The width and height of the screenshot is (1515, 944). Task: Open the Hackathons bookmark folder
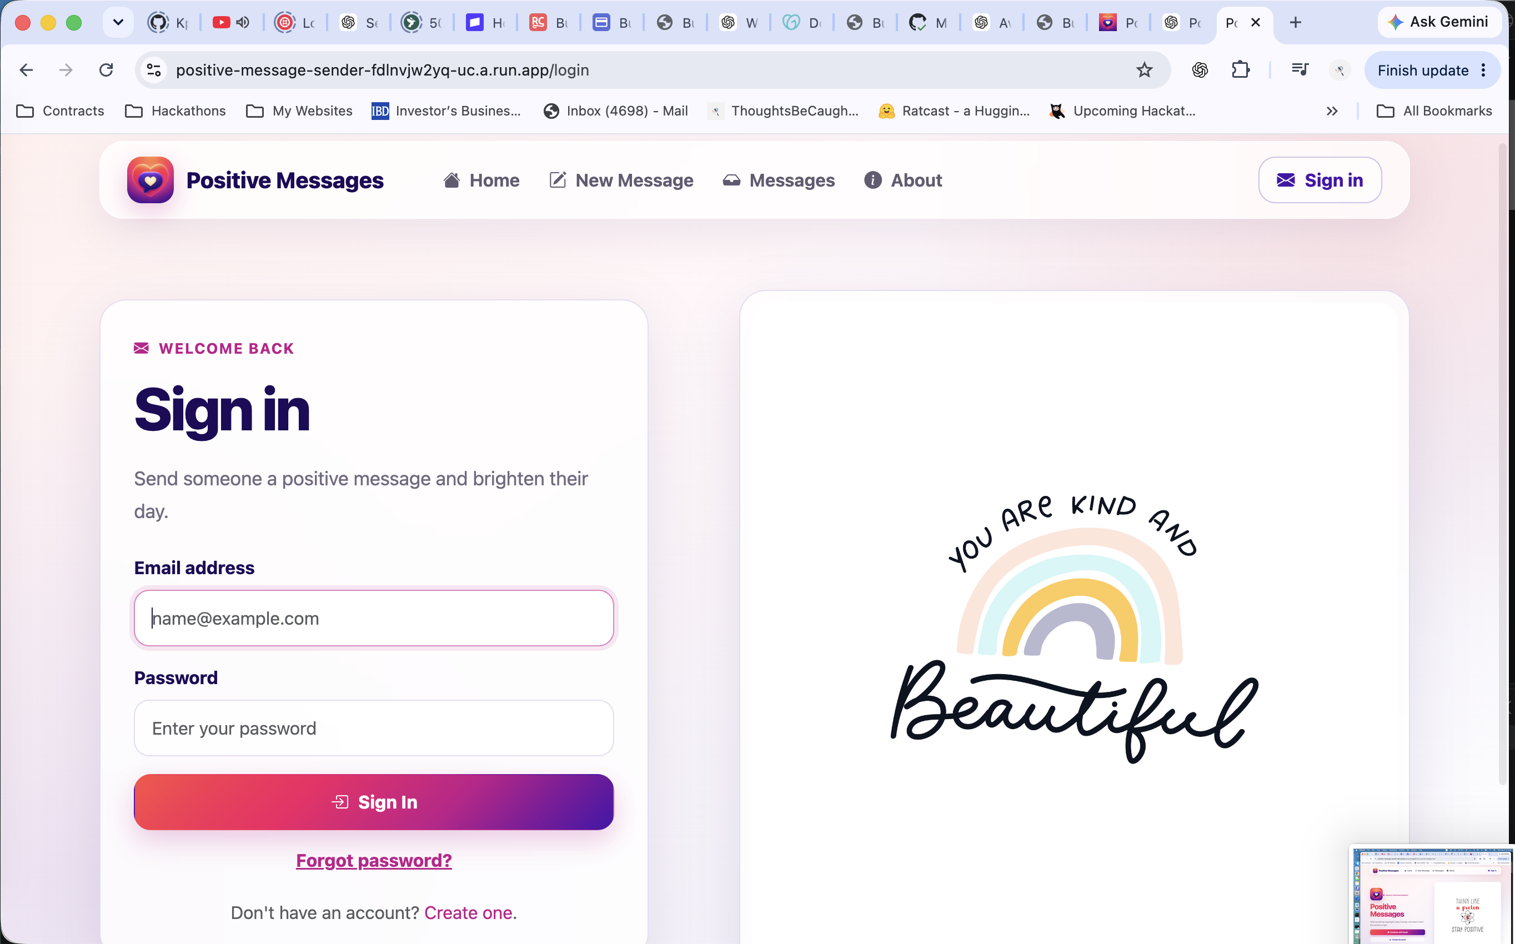175,111
